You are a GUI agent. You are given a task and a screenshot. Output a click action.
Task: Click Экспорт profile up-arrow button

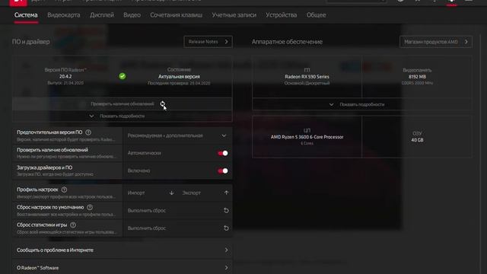point(226,193)
